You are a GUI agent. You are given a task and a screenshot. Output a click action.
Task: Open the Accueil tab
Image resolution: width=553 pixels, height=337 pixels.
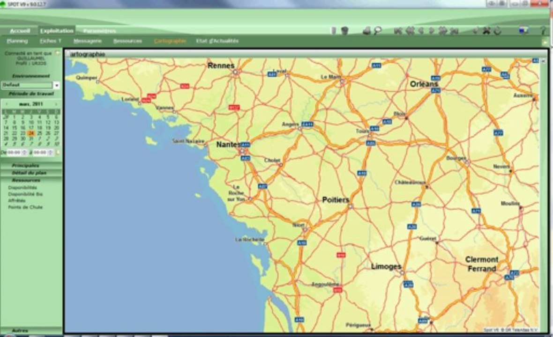[x=20, y=31]
